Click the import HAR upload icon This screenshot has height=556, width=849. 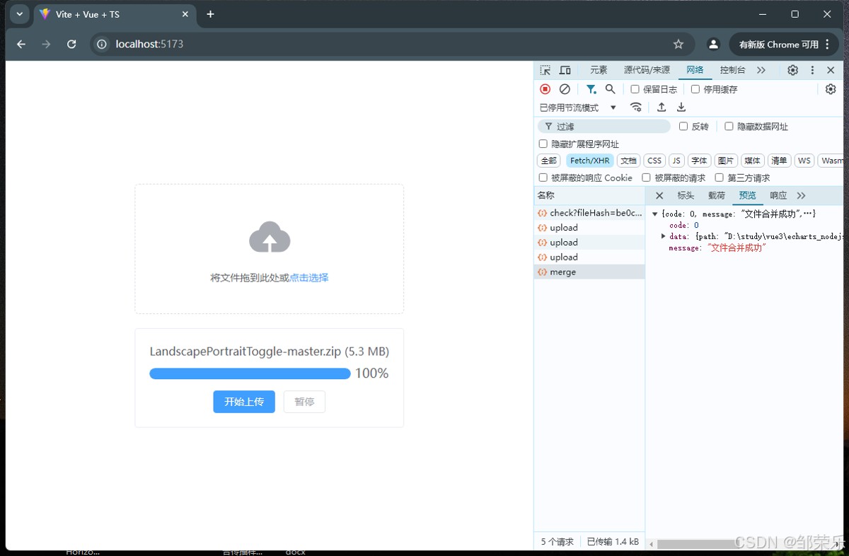[x=662, y=108]
